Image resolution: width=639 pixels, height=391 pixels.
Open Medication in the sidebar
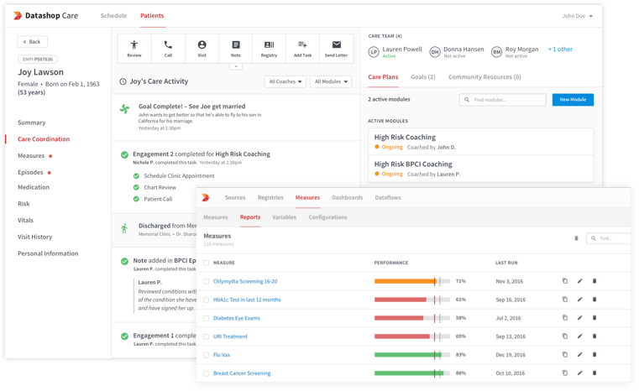(x=34, y=187)
